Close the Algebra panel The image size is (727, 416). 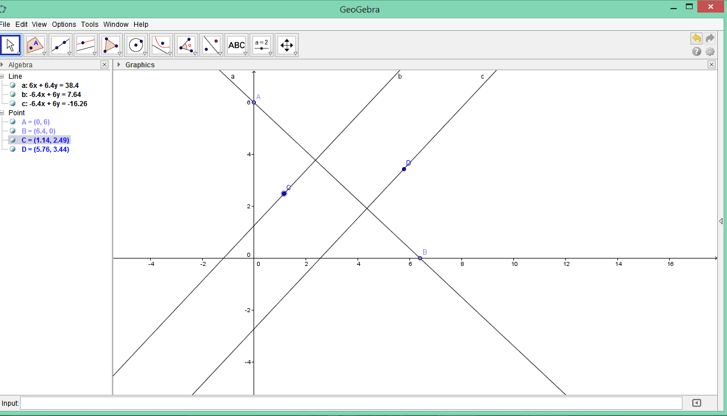[x=105, y=64]
